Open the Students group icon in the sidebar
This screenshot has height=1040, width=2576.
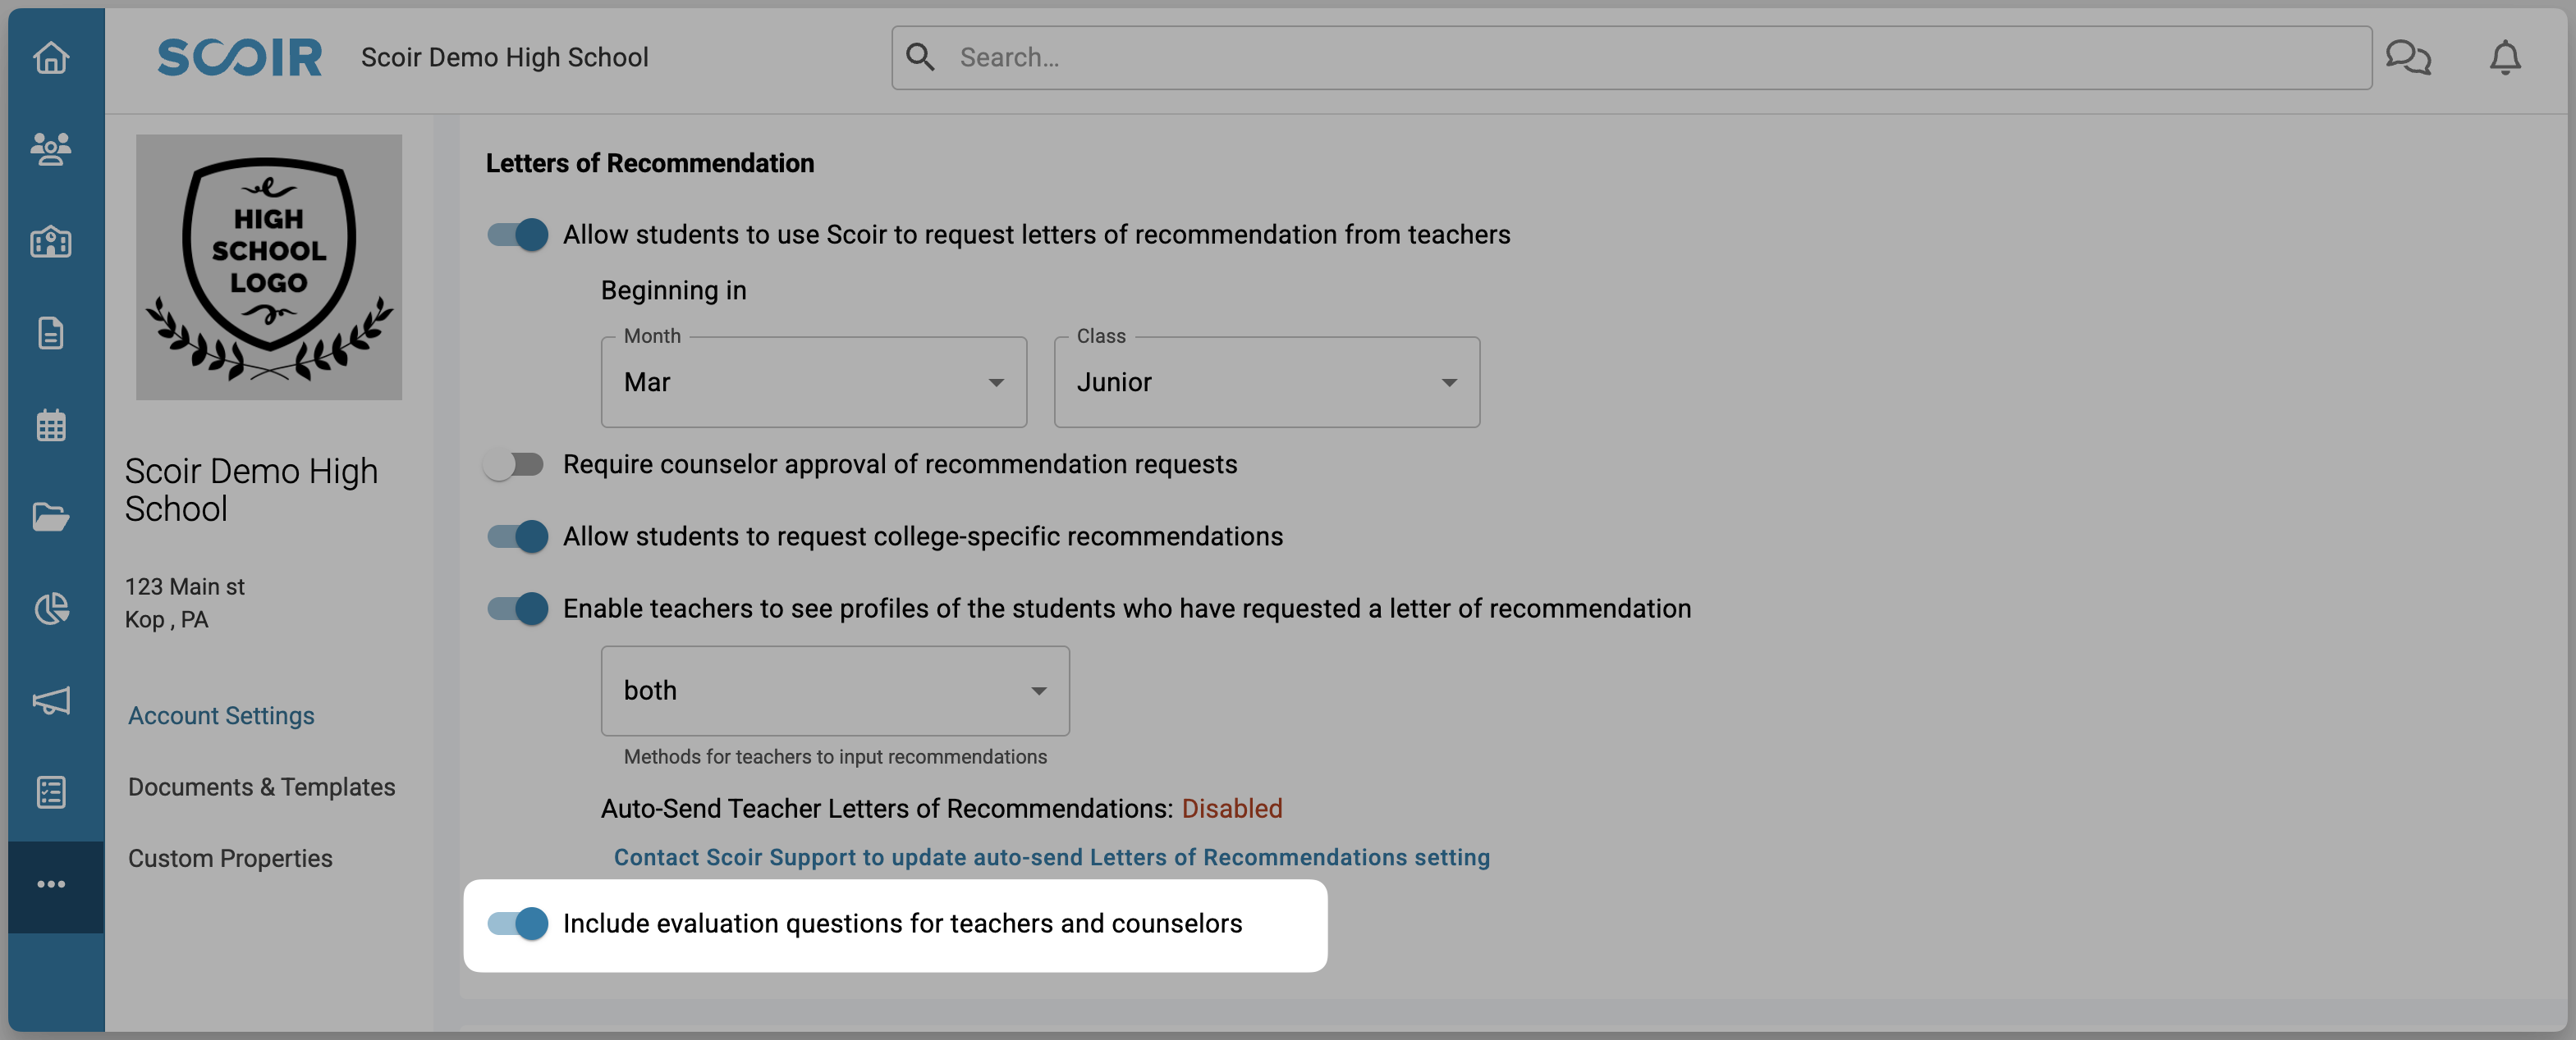[x=51, y=150]
